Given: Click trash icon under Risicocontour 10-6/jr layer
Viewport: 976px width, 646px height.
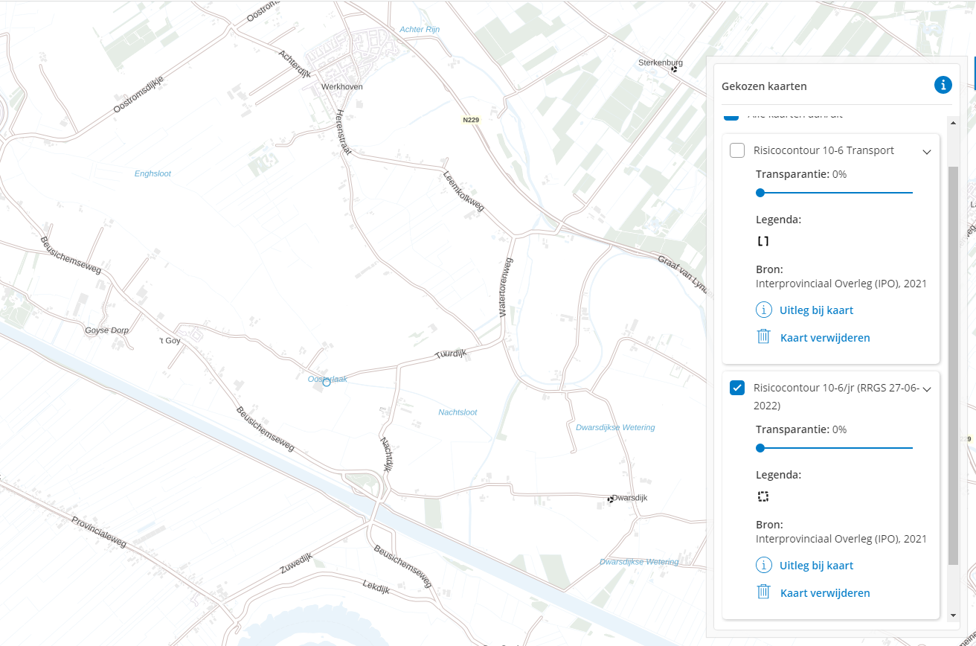Looking at the screenshot, I should click(763, 592).
